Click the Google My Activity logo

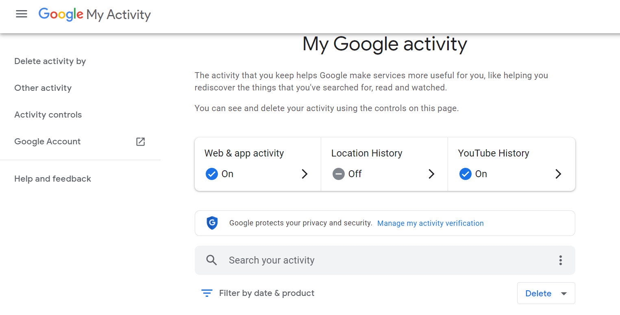pyautogui.click(x=95, y=15)
